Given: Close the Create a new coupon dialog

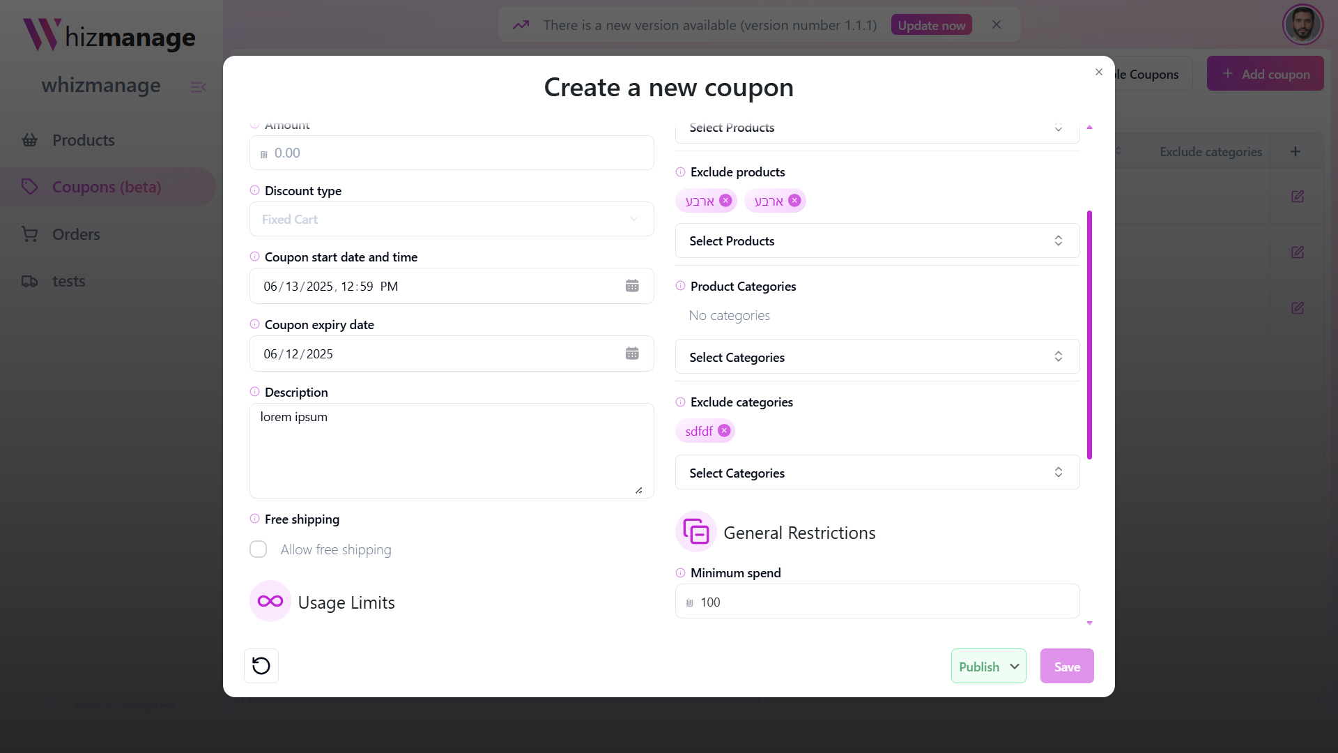Looking at the screenshot, I should (x=1099, y=73).
